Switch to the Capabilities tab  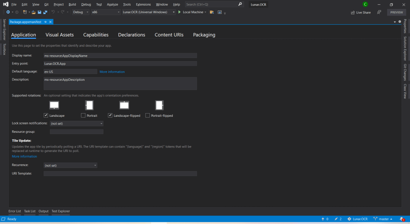(x=96, y=35)
